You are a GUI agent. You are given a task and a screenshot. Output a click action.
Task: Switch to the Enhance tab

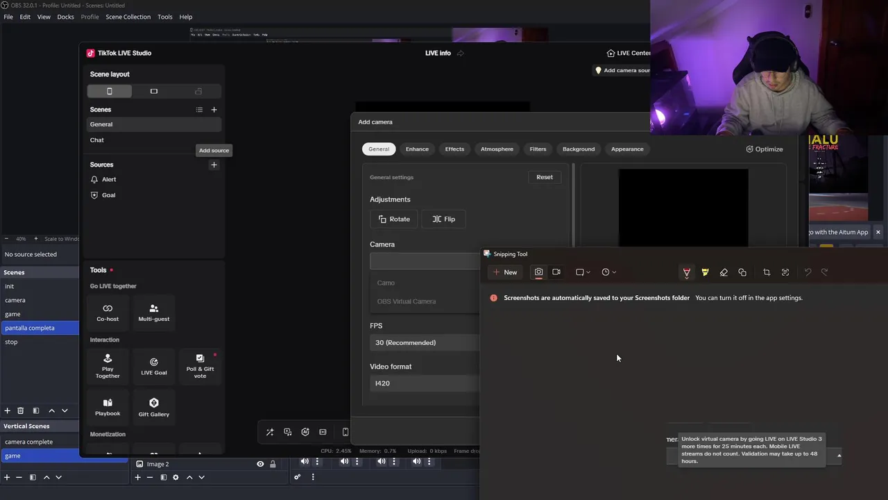(417, 149)
